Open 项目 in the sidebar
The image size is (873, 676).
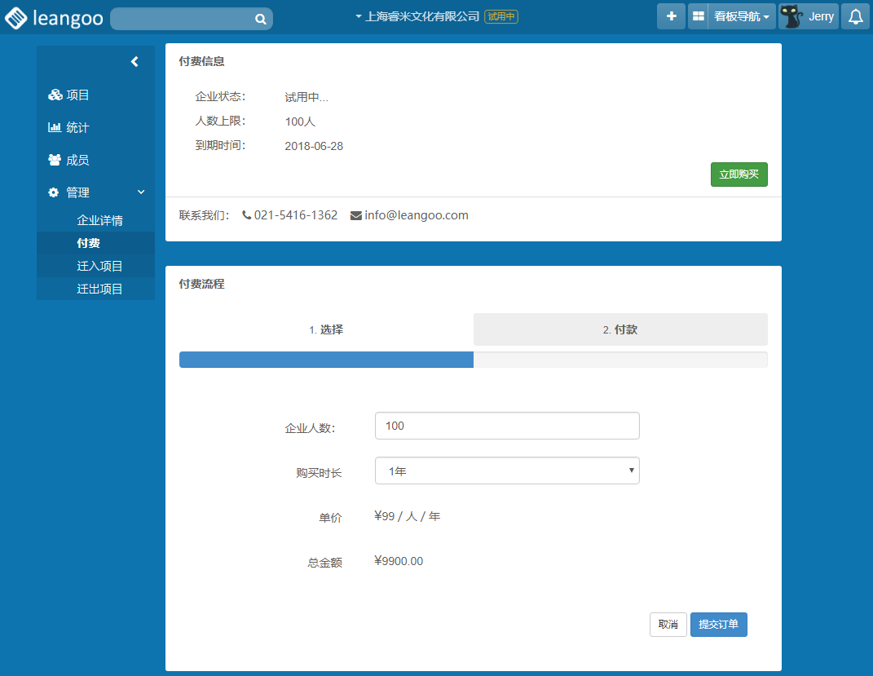pyautogui.click(x=77, y=95)
